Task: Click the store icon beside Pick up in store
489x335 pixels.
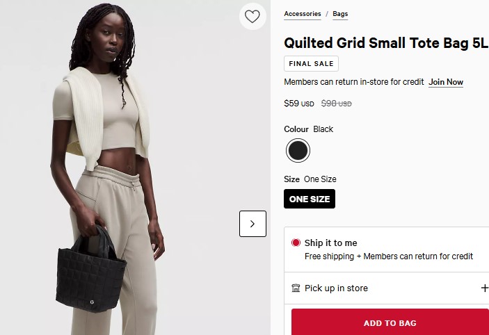Action: [x=296, y=288]
